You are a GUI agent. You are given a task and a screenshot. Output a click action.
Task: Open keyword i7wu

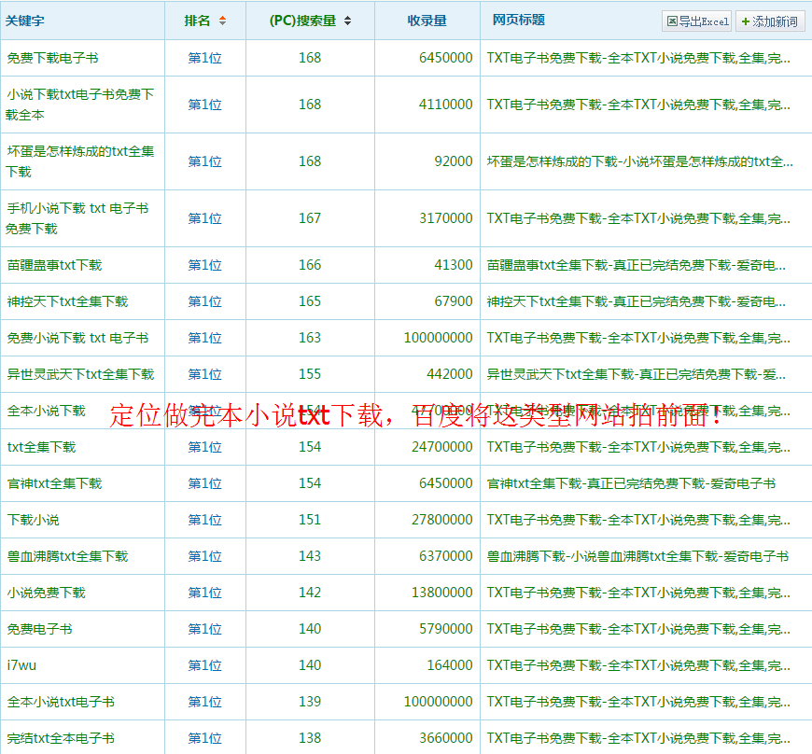coord(21,665)
